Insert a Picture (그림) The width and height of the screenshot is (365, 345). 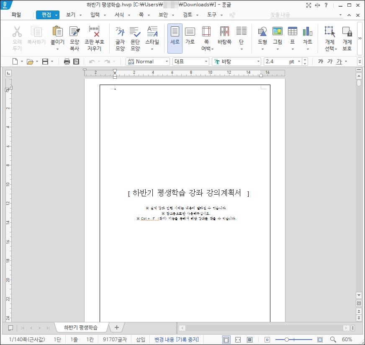(278, 32)
